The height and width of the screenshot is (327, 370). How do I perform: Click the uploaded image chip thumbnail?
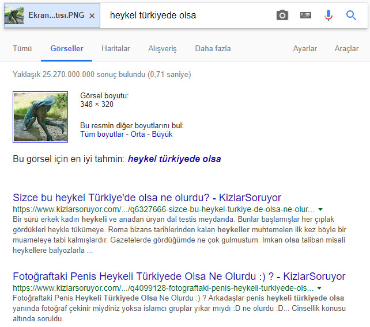(14, 16)
